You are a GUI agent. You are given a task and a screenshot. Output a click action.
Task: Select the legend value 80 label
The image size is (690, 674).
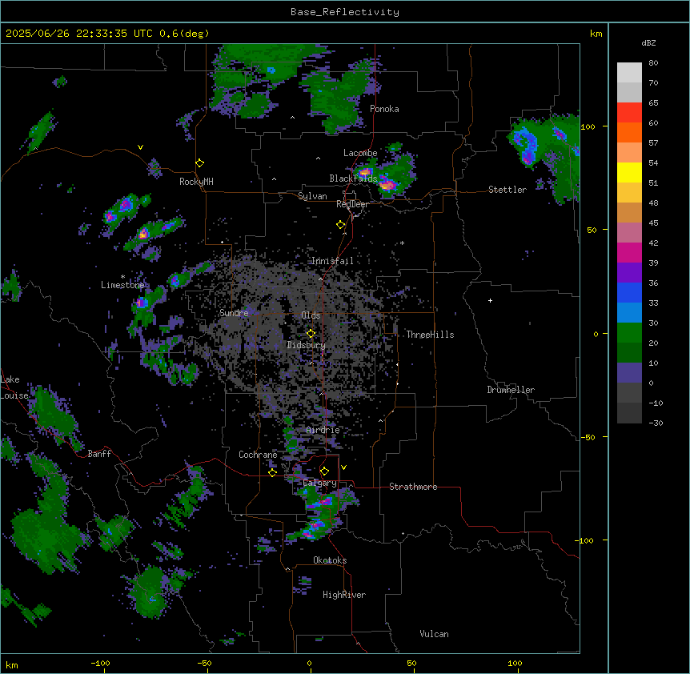pyautogui.click(x=653, y=63)
